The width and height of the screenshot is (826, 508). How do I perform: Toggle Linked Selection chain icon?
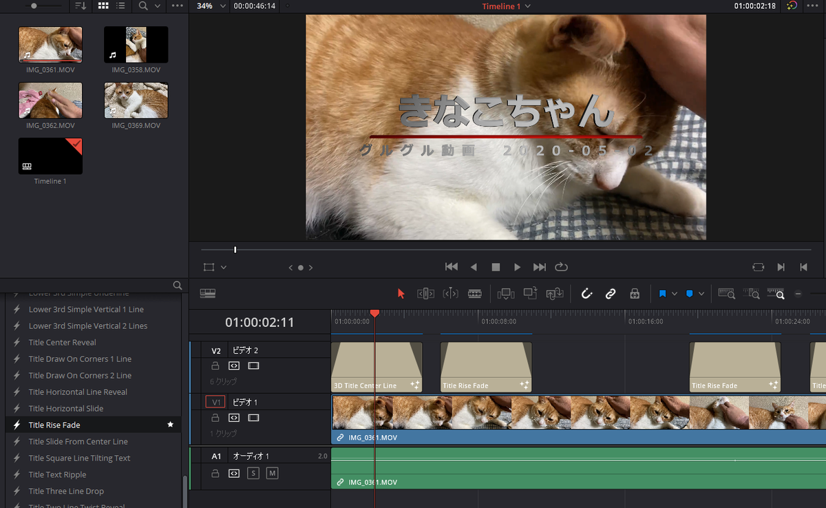tap(611, 294)
